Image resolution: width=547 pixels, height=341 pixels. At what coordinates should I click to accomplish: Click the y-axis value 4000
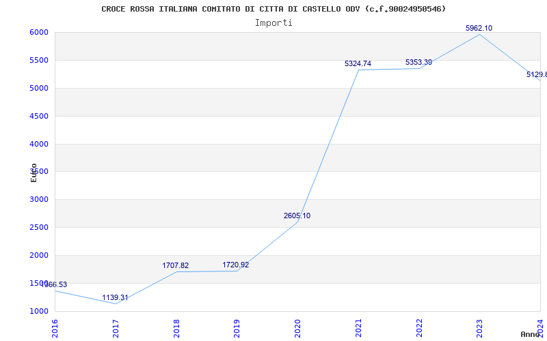tap(39, 144)
